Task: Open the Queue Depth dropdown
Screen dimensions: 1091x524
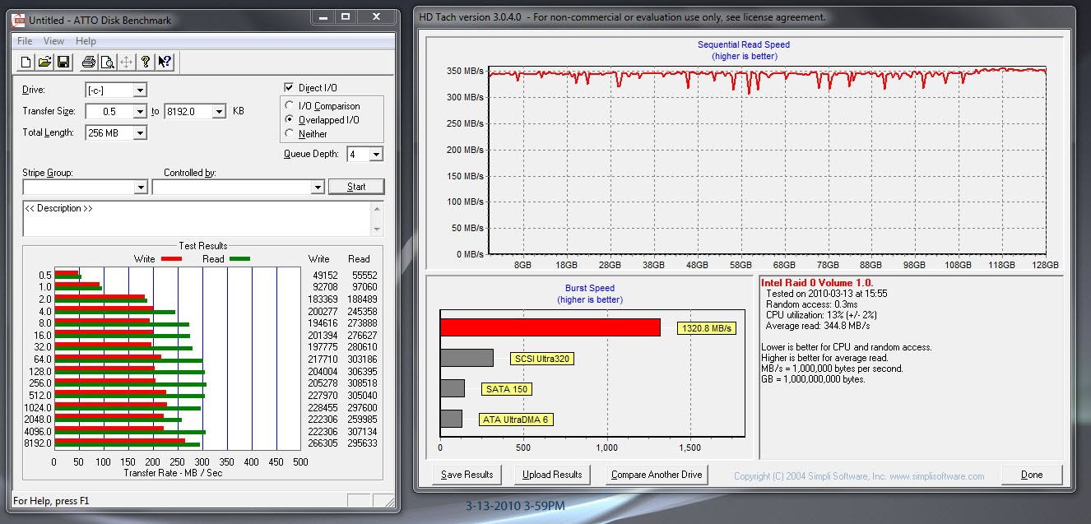Action: click(x=376, y=155)
